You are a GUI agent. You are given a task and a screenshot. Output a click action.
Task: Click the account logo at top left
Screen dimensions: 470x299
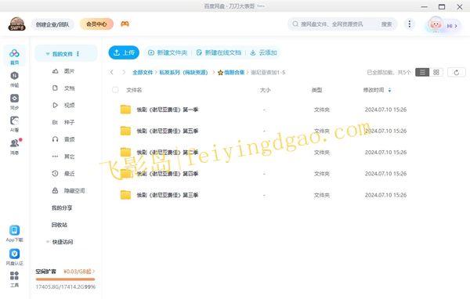(16, 24)
